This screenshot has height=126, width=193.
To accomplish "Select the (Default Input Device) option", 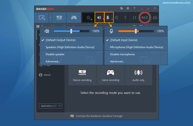I will (x=124, y=40).
